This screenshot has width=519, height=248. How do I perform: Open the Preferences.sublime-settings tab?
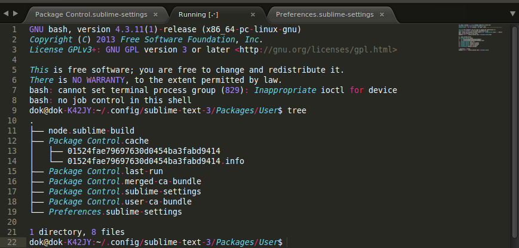tap(324, 14)
